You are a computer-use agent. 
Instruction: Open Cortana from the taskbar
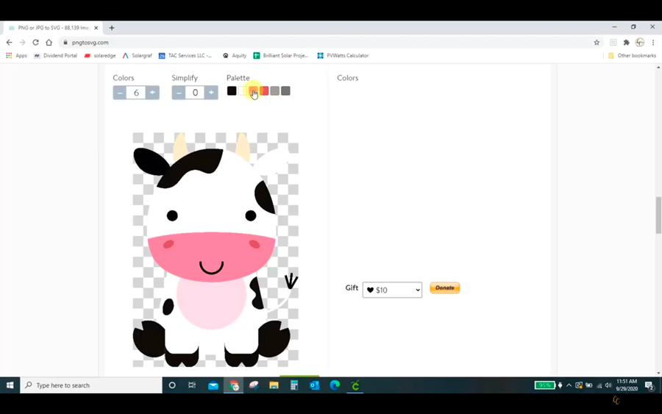172,385
